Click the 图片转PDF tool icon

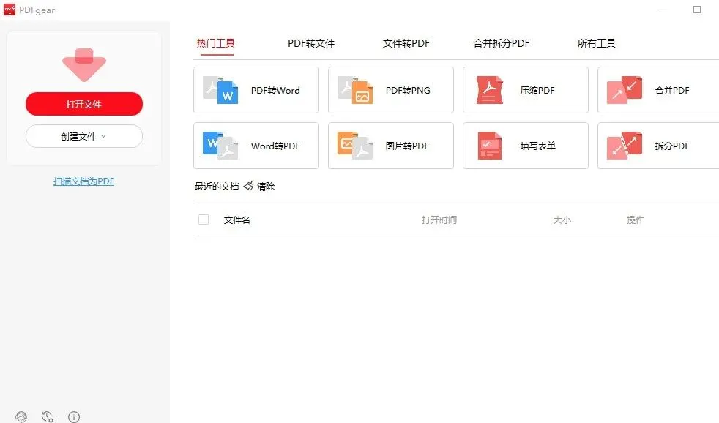tap(355, 146)
